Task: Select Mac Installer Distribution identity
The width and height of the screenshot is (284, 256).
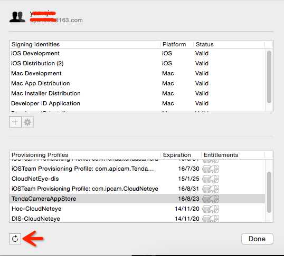Action: tap(137, 93)
